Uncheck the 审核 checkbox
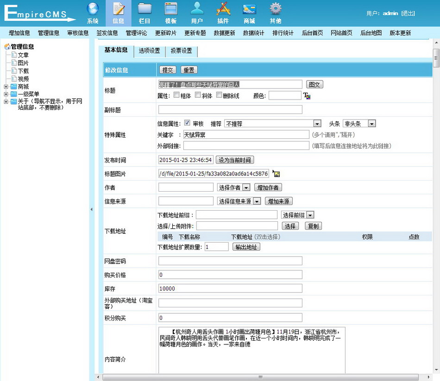Viewport: 440px width, 381px height. click(187, 123)
